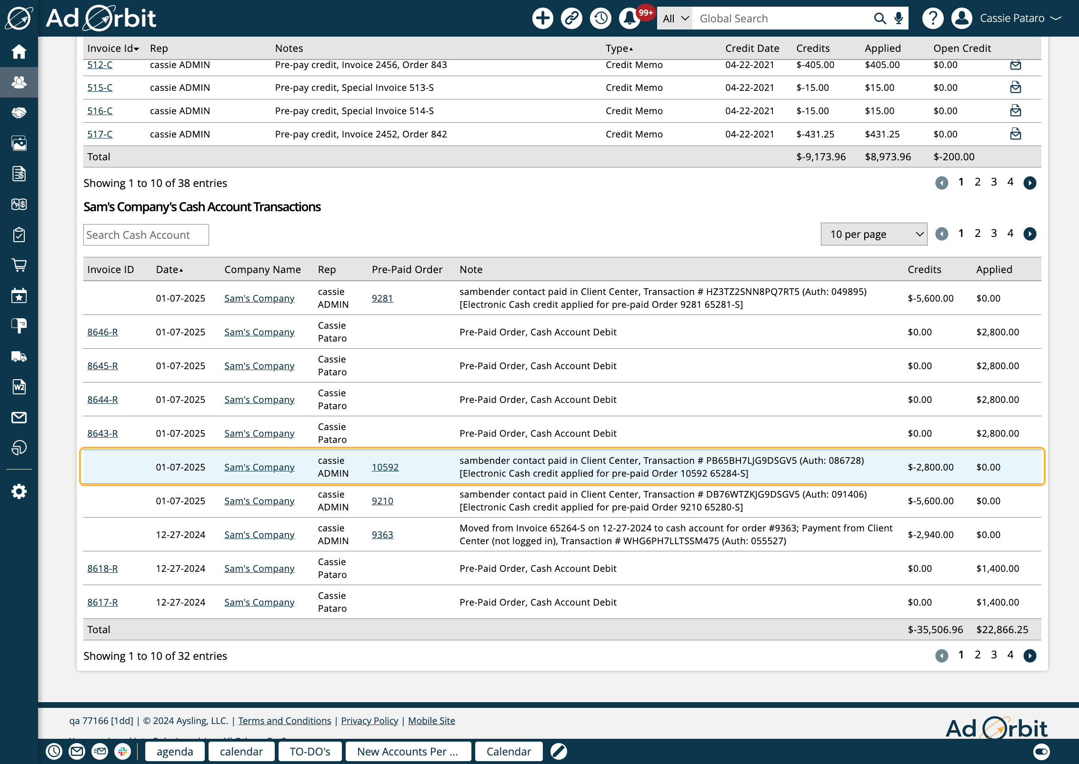
Task: Open the agenda bottom bar tab
Action: click(x=174, y=752)
